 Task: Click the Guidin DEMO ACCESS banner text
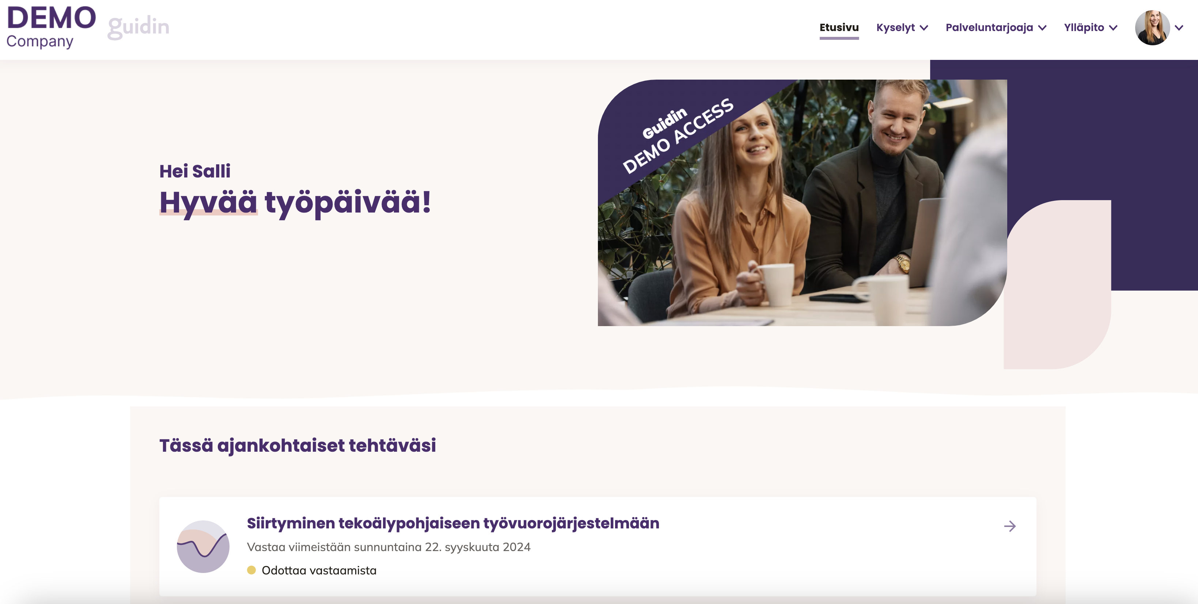point(678,135)
